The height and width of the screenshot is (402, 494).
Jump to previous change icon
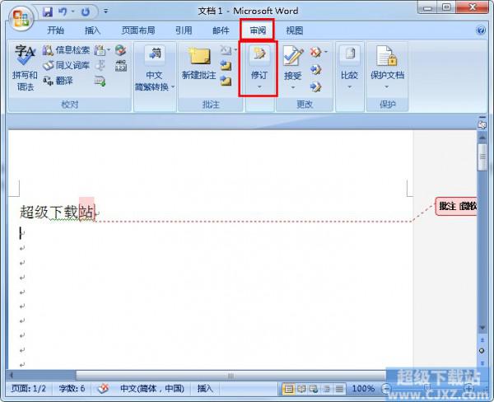[x=315, y=69]
